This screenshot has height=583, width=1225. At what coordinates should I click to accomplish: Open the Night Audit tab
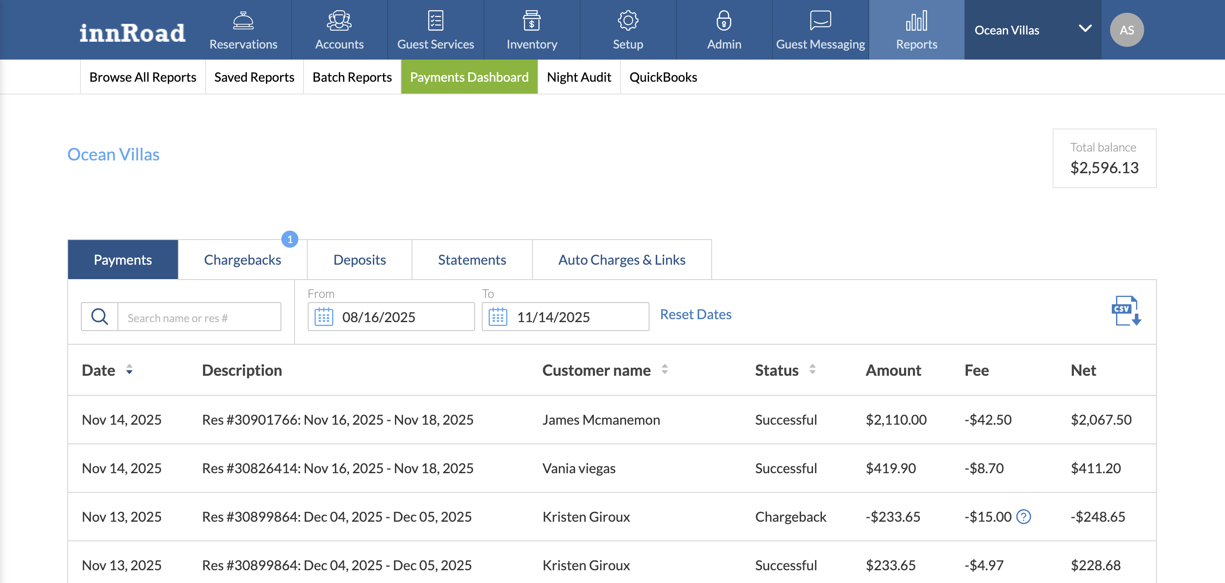pyautogui.click(x=578, y=77)
